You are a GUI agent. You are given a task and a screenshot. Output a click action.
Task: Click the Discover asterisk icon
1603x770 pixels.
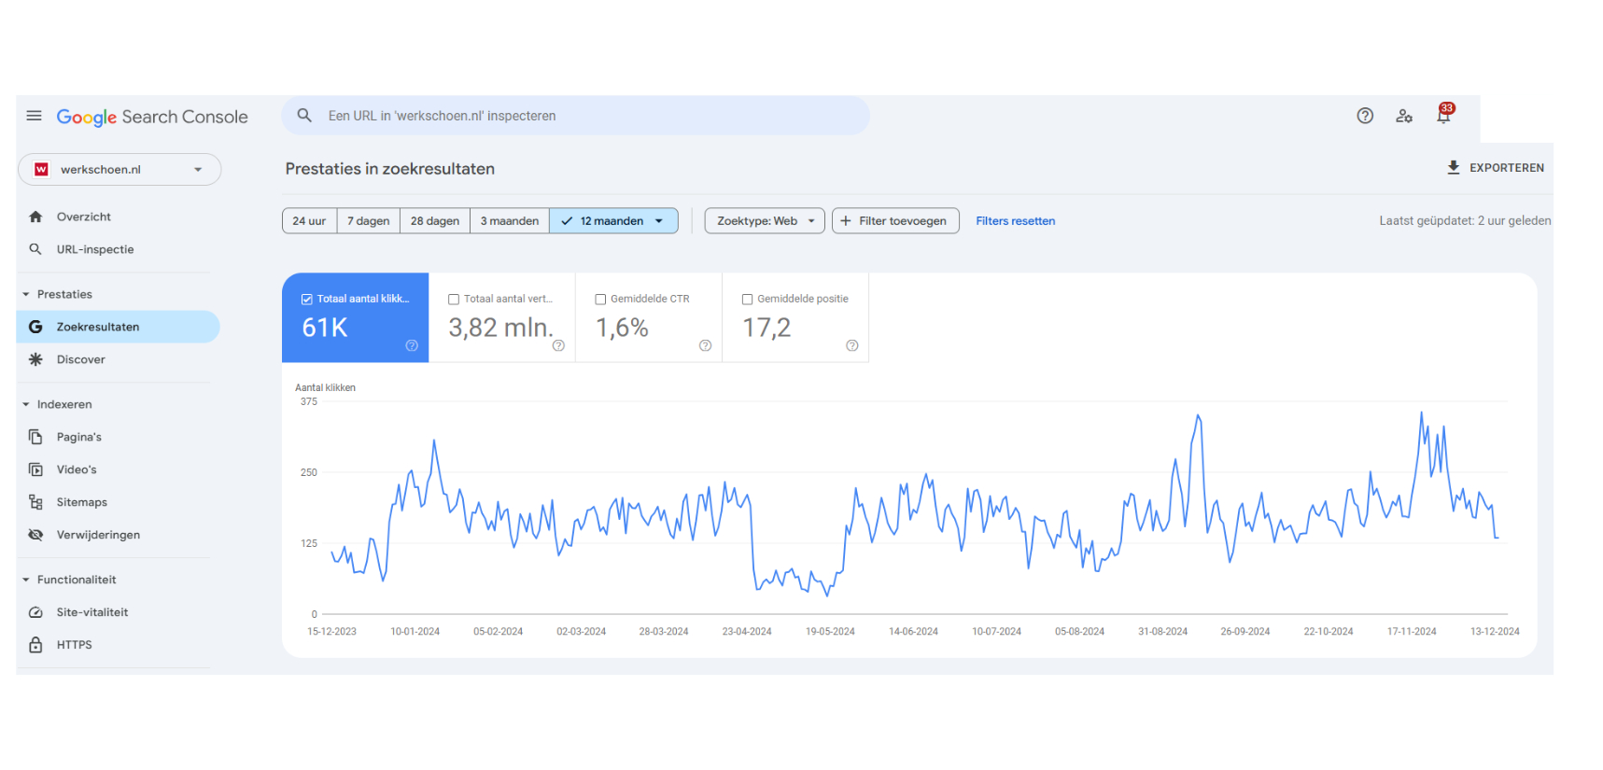coord(35,359)
